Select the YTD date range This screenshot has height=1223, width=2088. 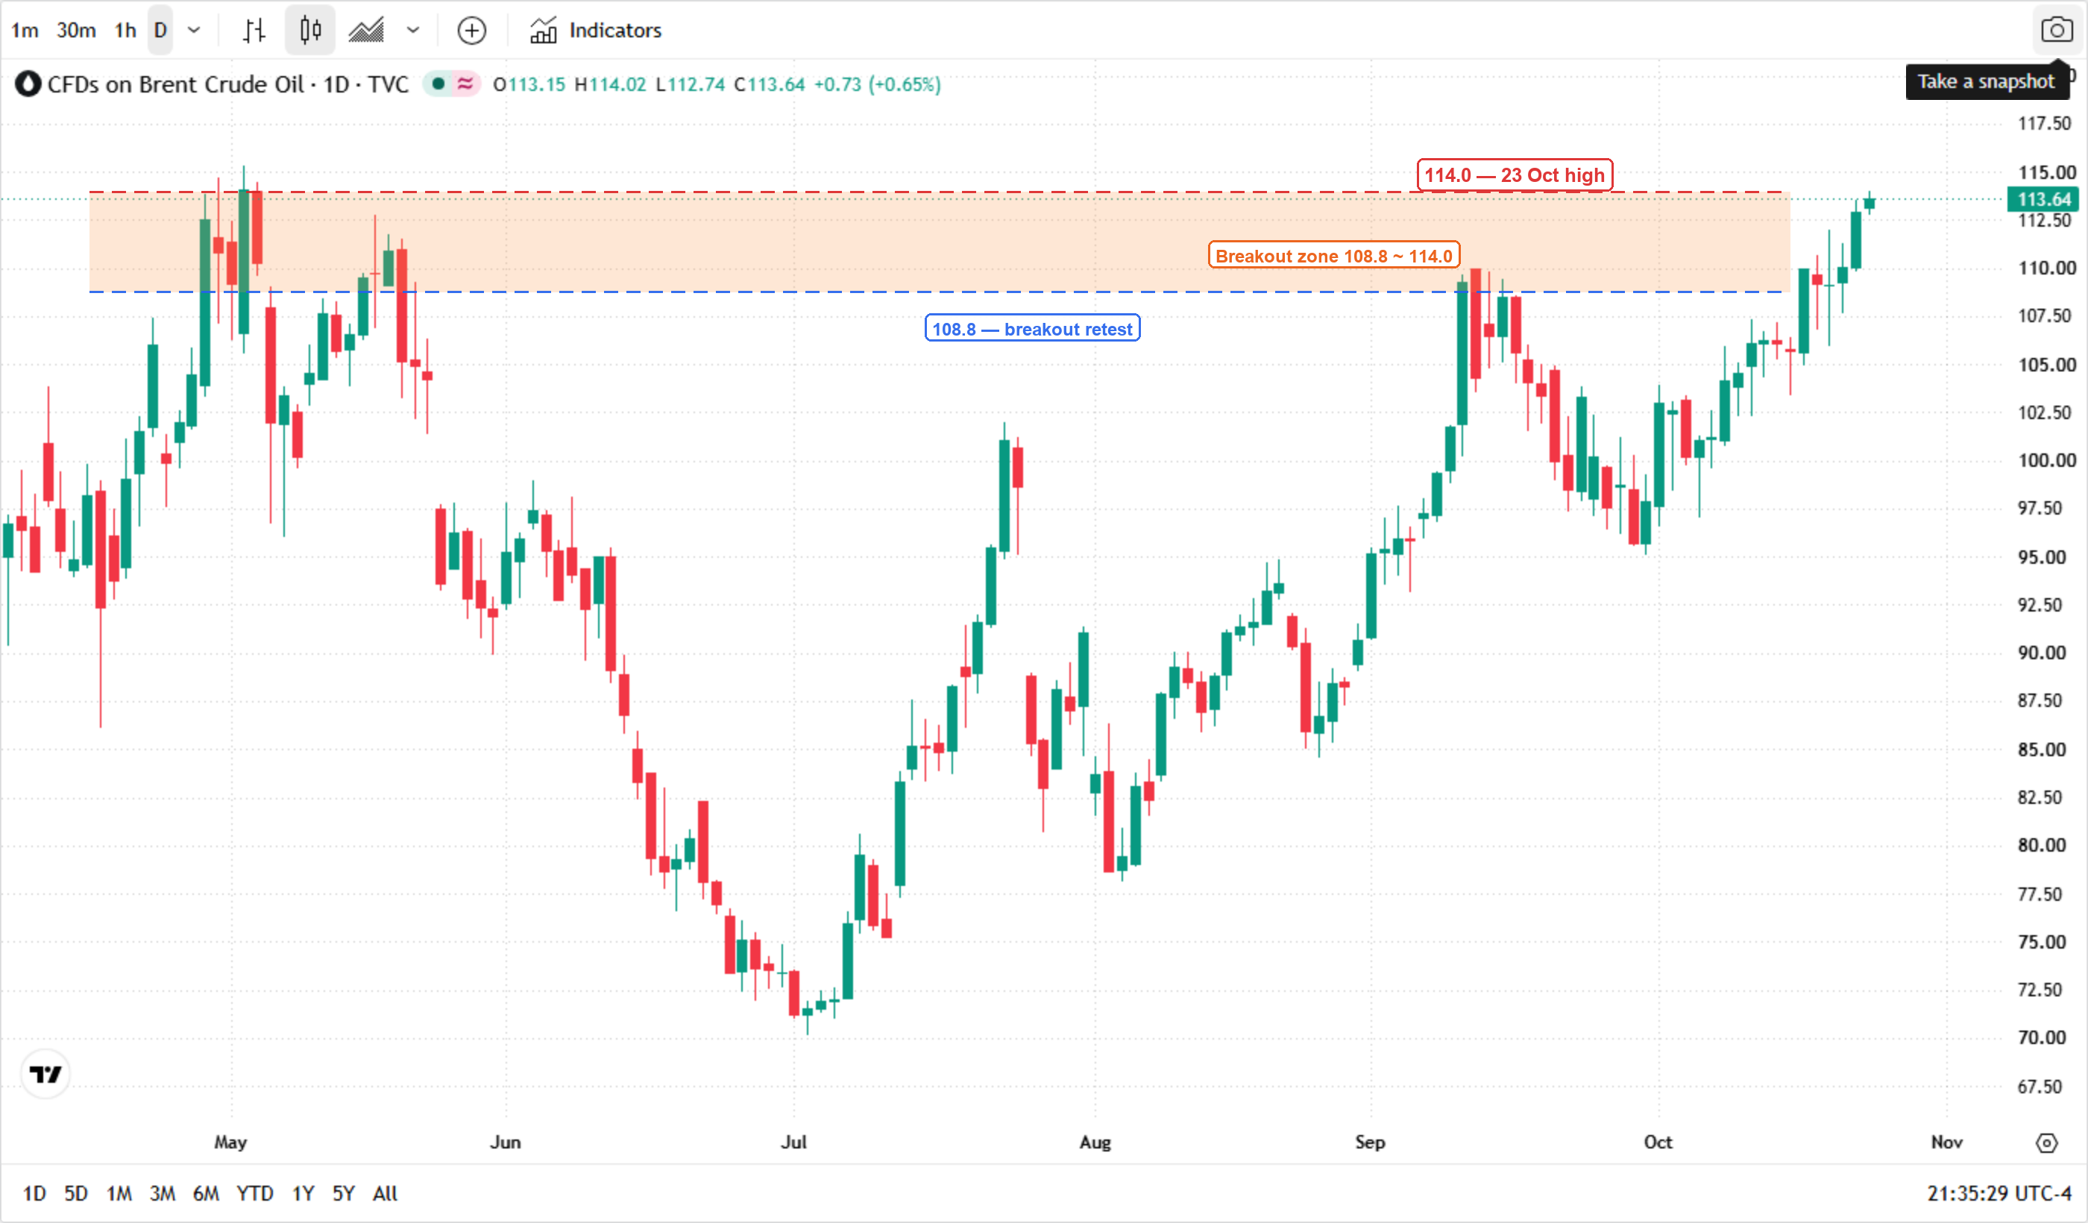pos(255,1194)
